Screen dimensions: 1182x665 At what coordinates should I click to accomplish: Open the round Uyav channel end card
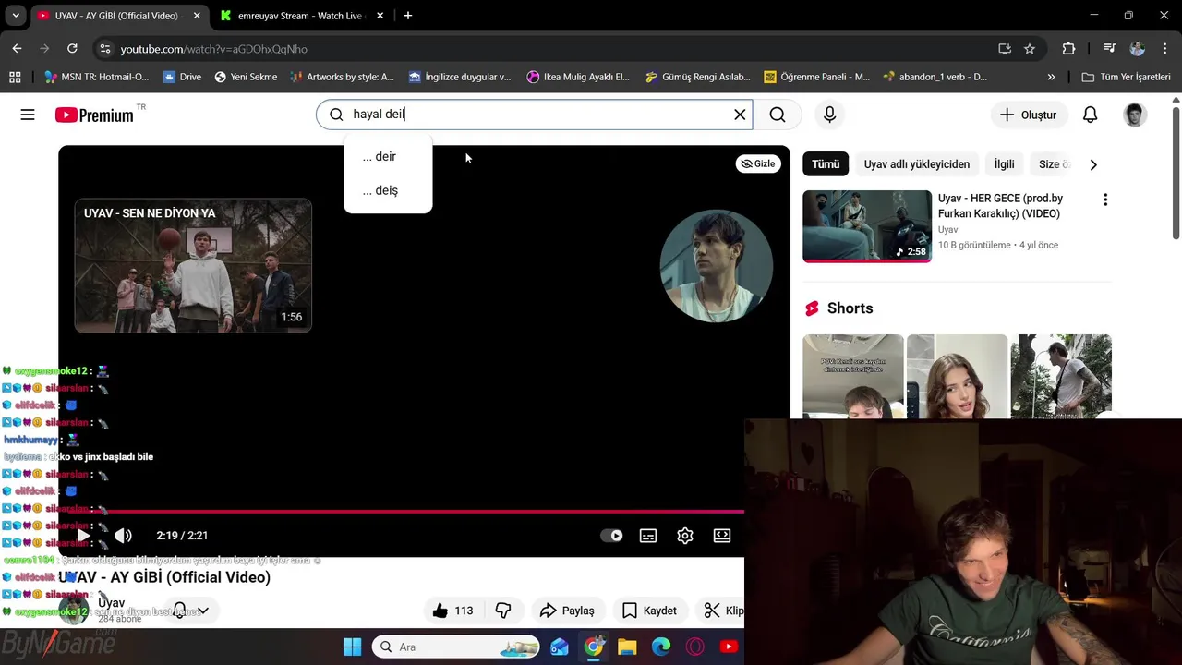pos(717,266)
